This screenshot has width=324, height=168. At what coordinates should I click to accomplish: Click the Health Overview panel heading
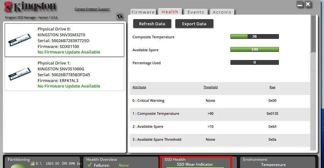click(101, 160)
